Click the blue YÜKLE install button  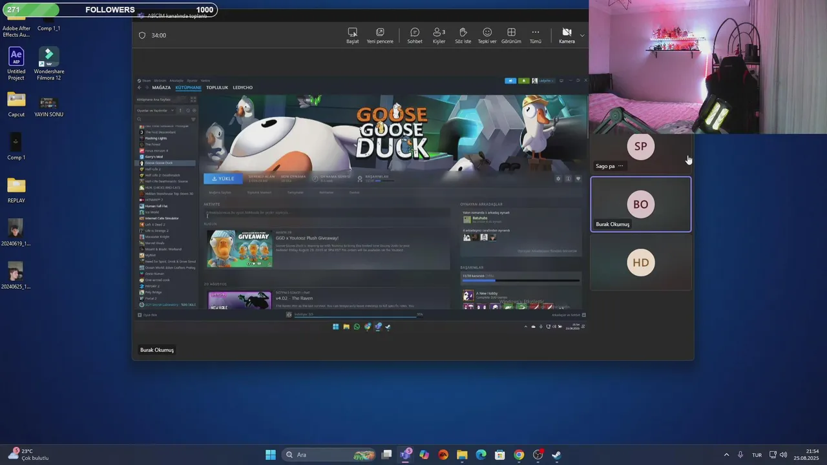223,178
